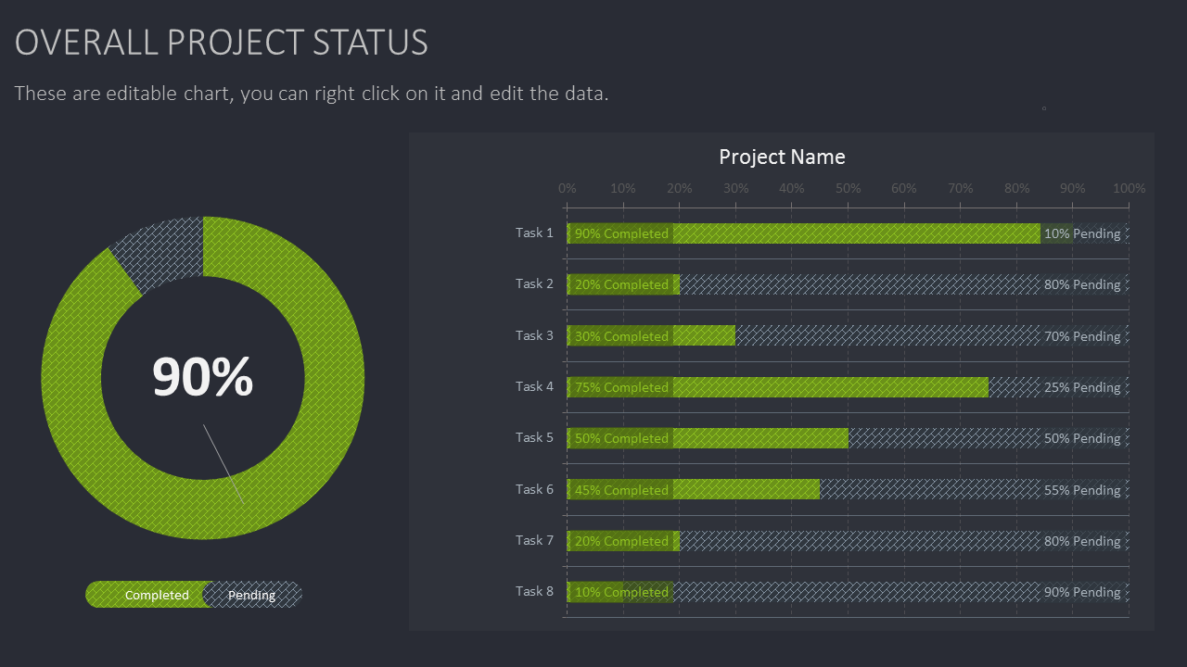The image size is (1187, 667).
Task: Click the 100% axis value label
Action: coord(1129,187)
